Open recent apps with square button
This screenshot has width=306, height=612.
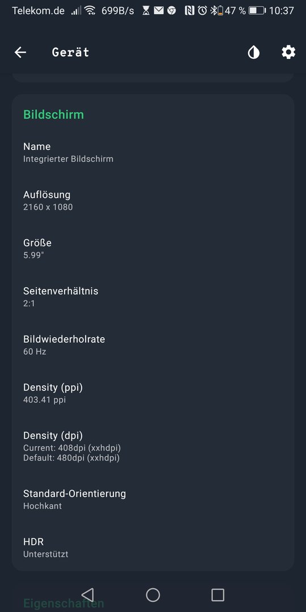coord(218,595)
